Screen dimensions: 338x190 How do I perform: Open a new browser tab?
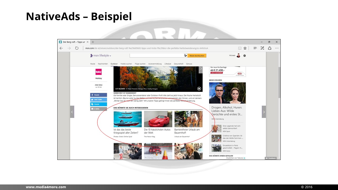pos(93,42)
